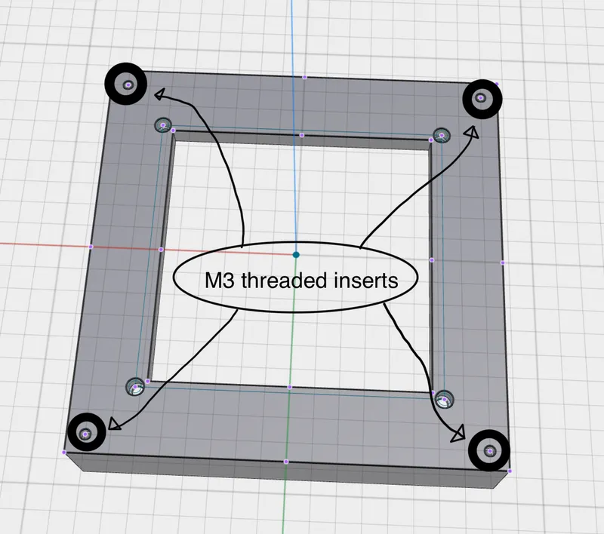Select midpoint on the frame's right outer edge

[503, 262]
